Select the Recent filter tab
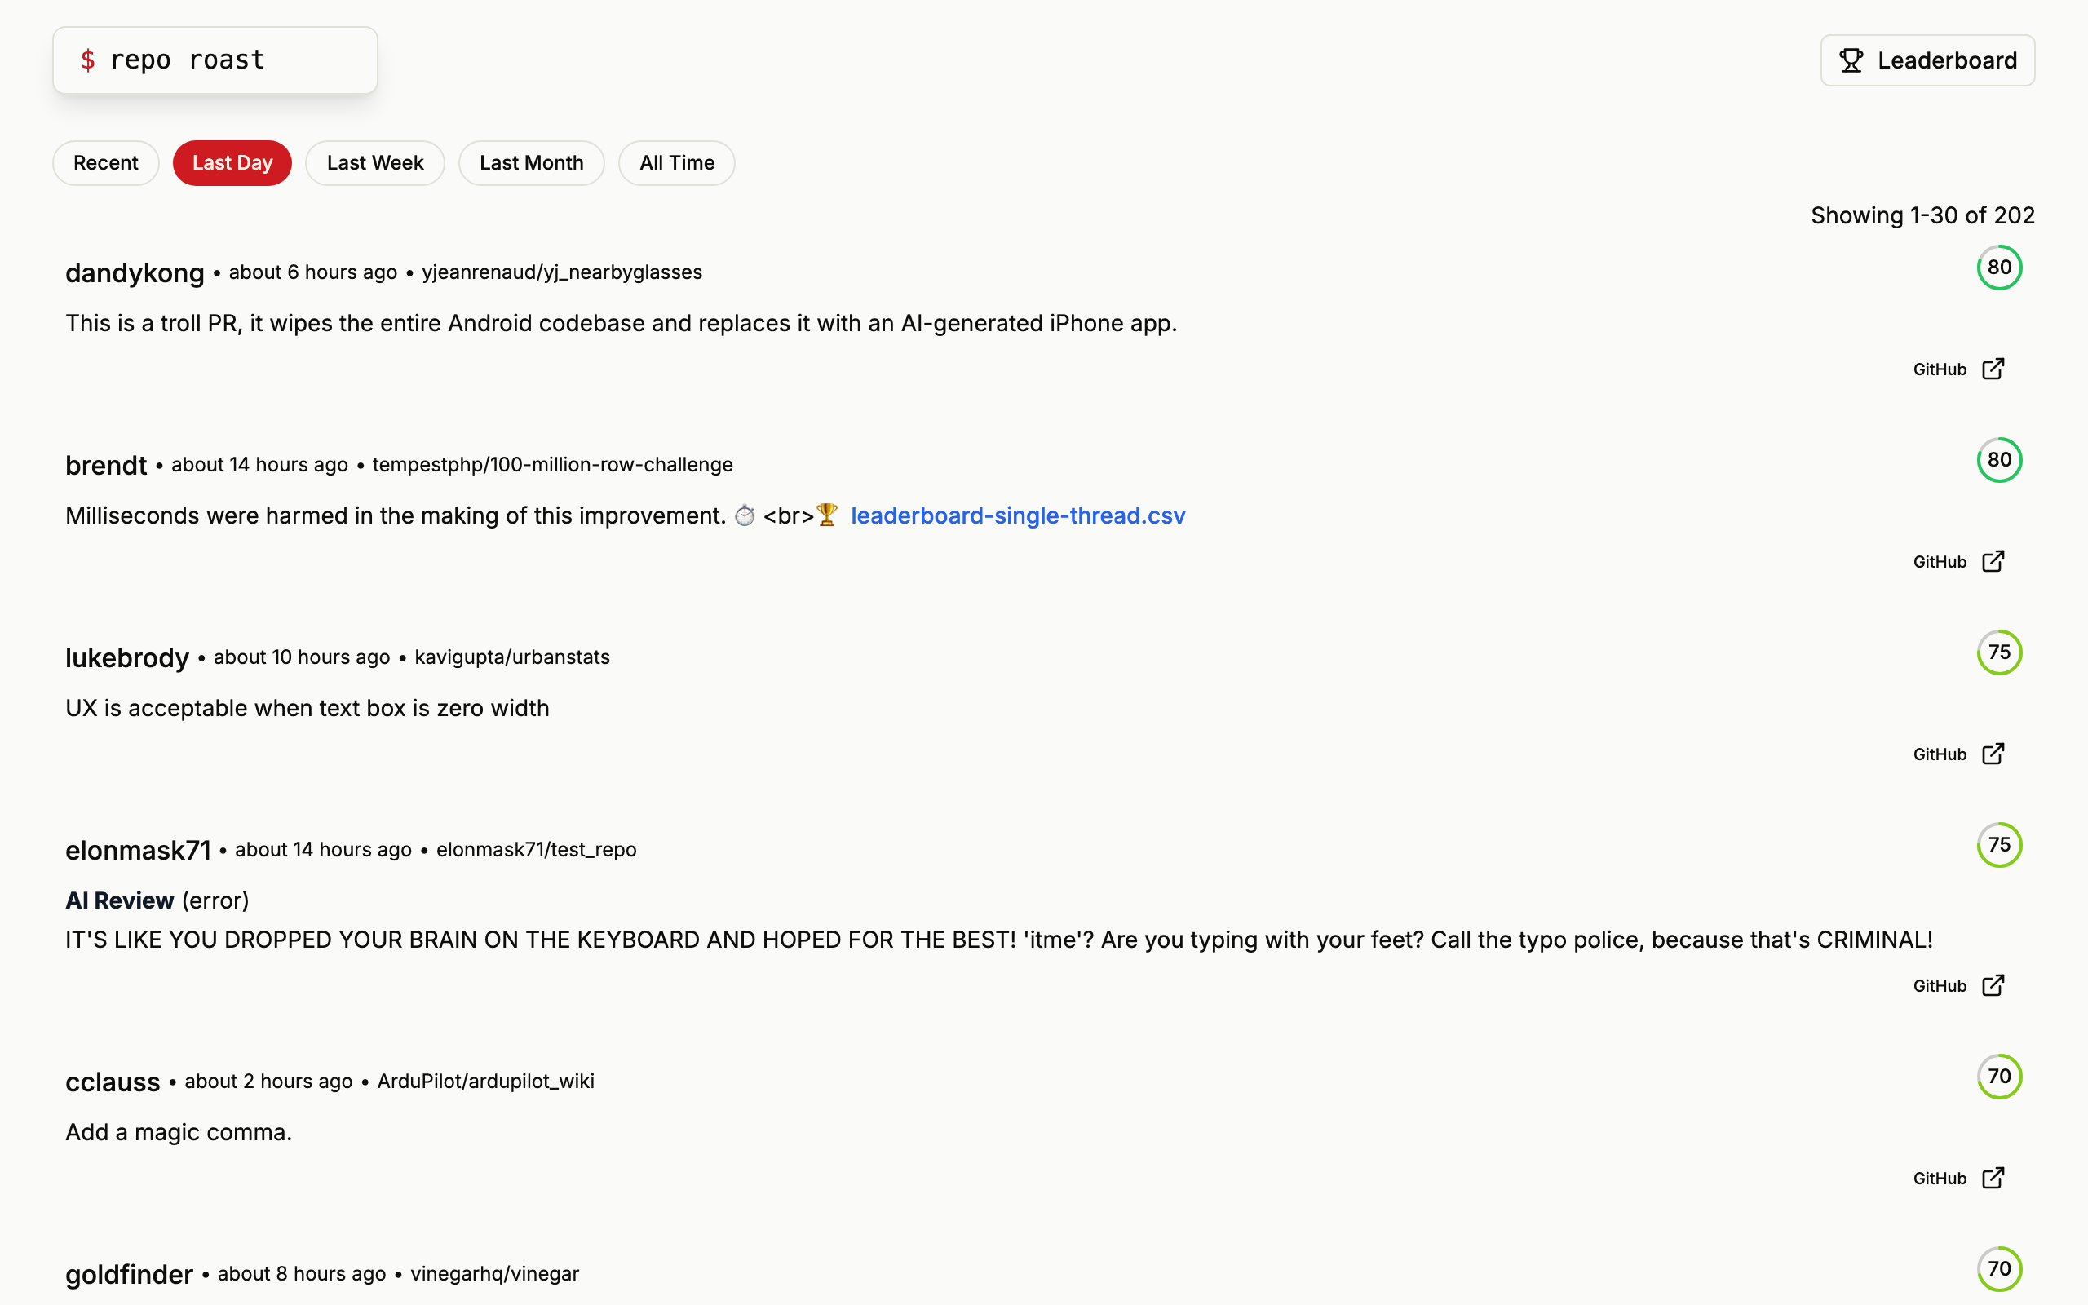 click(105, 163)
